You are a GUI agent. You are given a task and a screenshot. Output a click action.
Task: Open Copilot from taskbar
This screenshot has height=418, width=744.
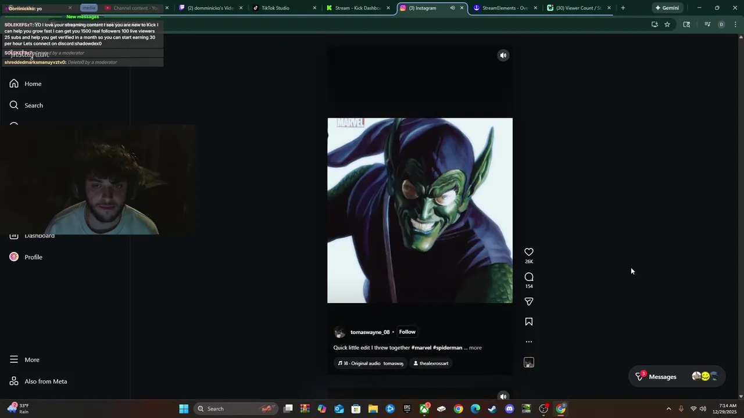(322, 409)
